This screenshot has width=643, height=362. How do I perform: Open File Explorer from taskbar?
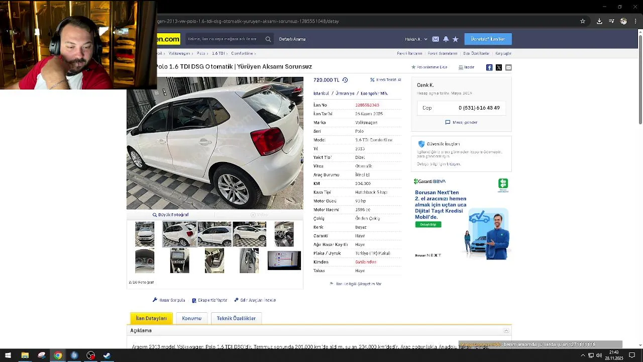tap(25, 355)
